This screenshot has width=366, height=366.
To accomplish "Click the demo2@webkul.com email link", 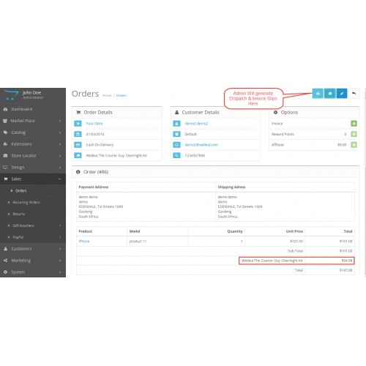I will pos(201,145).
